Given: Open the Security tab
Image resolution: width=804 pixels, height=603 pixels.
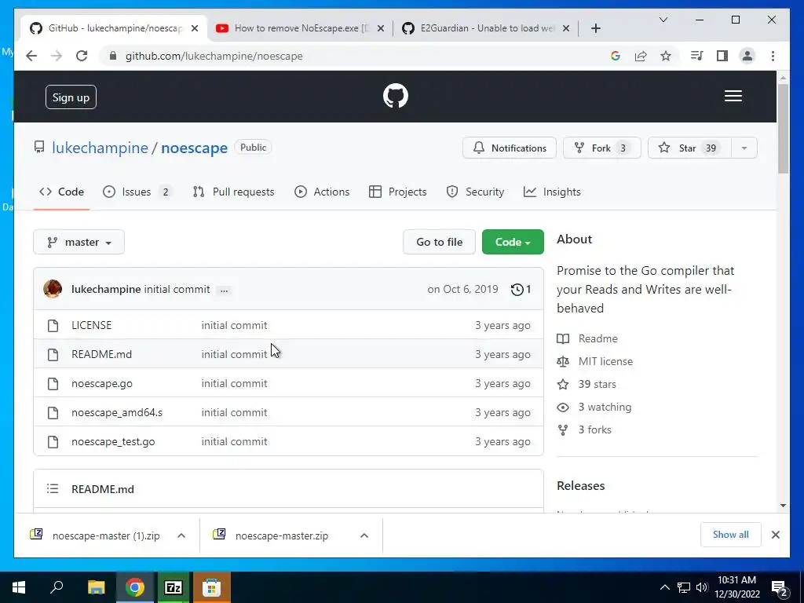Looking at the screenshot, I should point(475,192).
